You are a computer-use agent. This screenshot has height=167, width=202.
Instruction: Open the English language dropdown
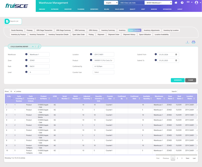pos(111,3)
